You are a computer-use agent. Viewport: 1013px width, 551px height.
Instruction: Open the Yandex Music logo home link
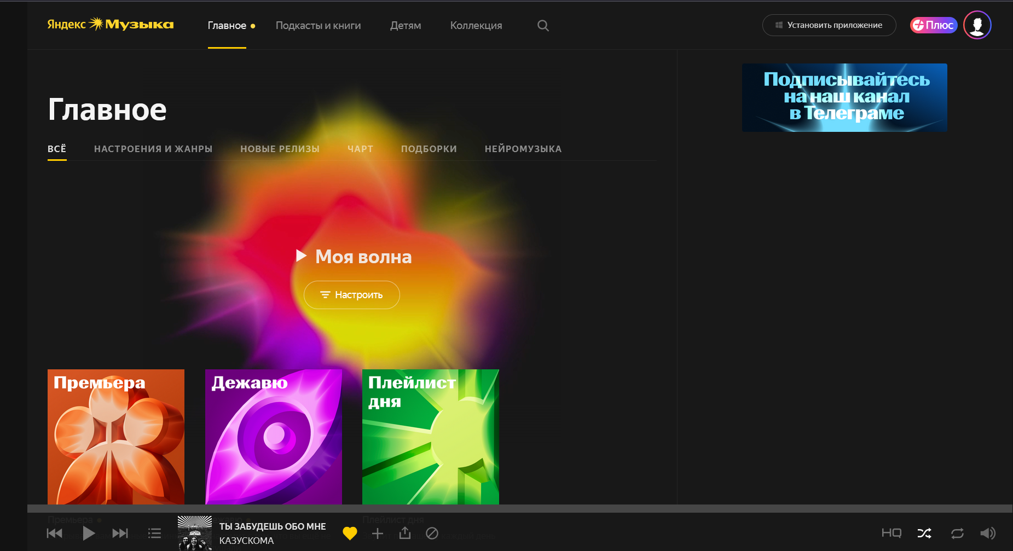tap(110, 24)
